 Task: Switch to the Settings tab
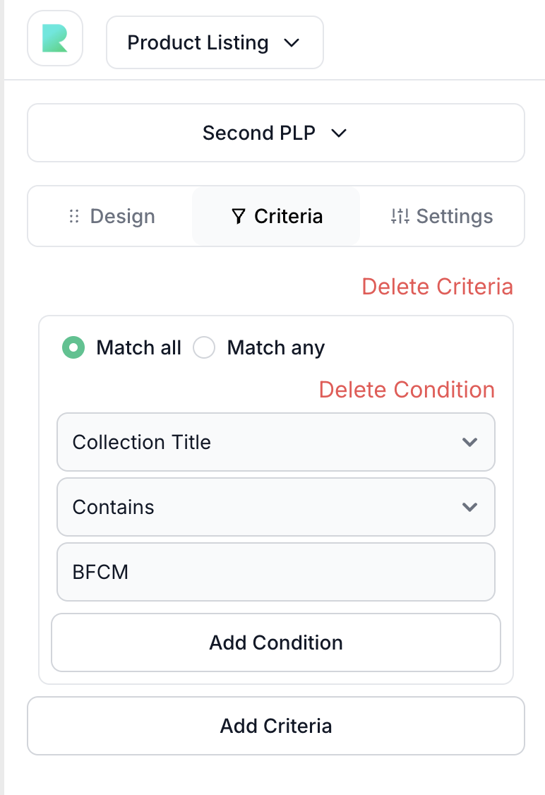point(442,217)
